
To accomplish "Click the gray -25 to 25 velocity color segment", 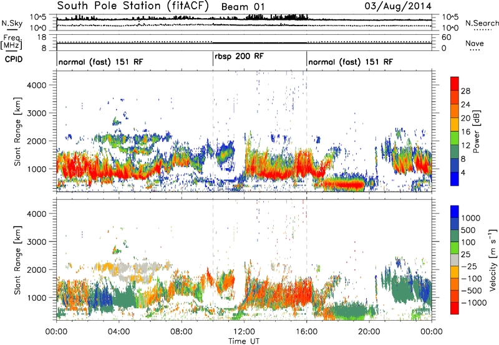I will click(455, 260).
